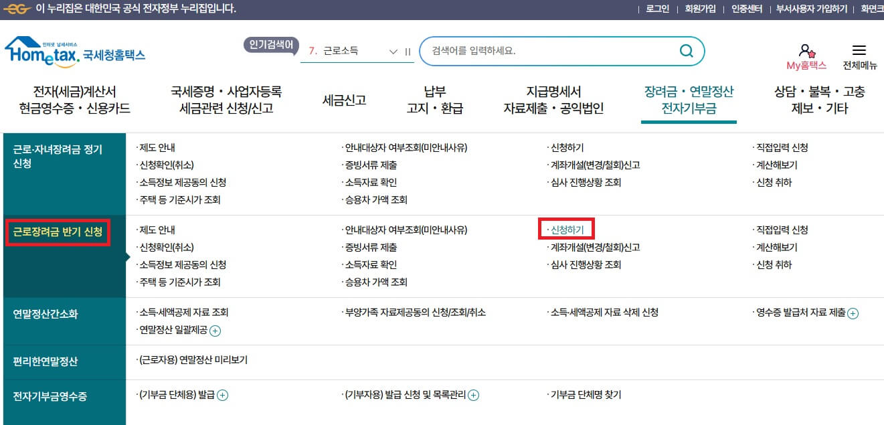Pause the popular keyword rotation control
Viewport: 884px width, 425px height.
(x=408, y=50)
